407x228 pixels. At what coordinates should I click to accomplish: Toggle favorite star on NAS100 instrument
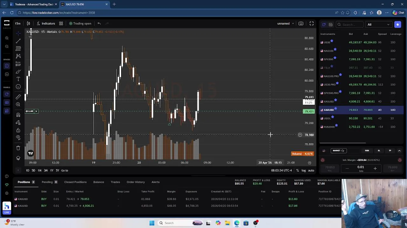(x=335, y=49)
